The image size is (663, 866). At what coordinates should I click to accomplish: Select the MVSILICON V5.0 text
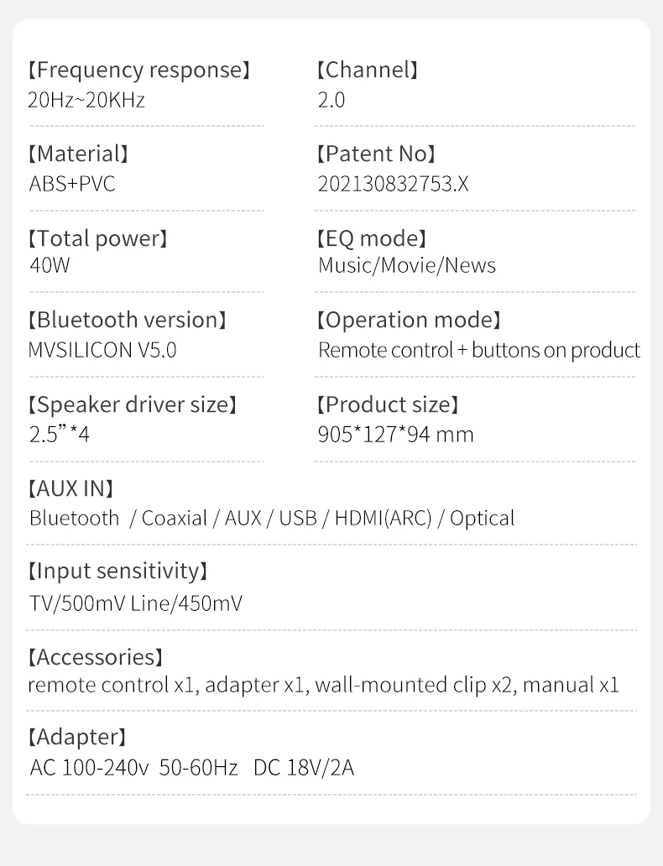point(102,350)
